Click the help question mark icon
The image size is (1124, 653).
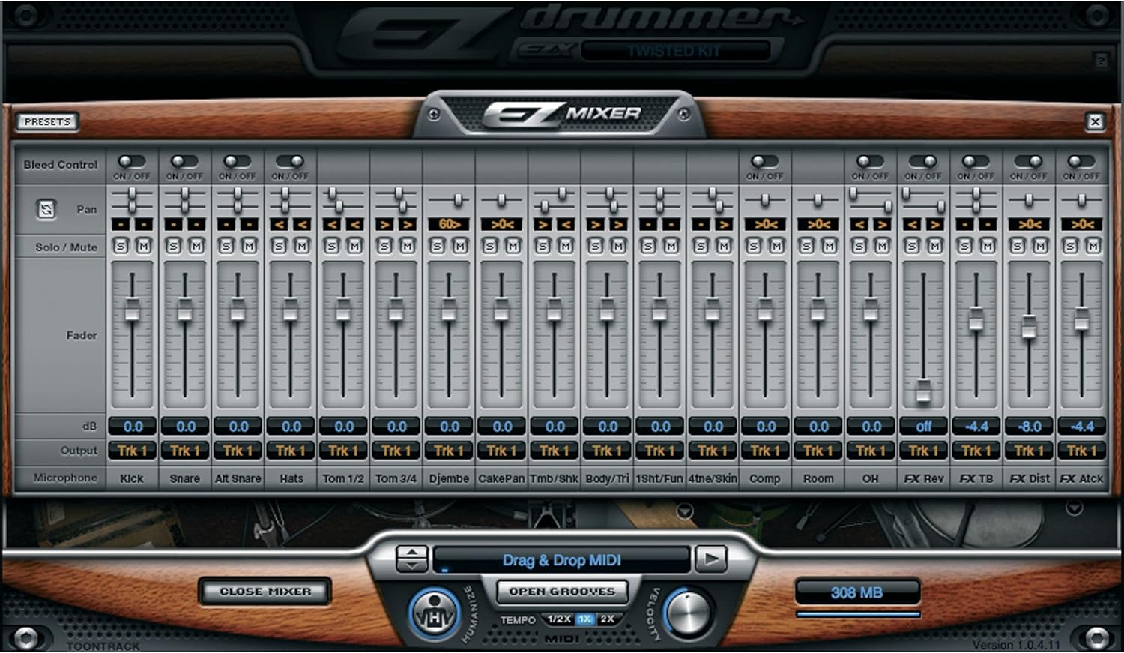1101,61
